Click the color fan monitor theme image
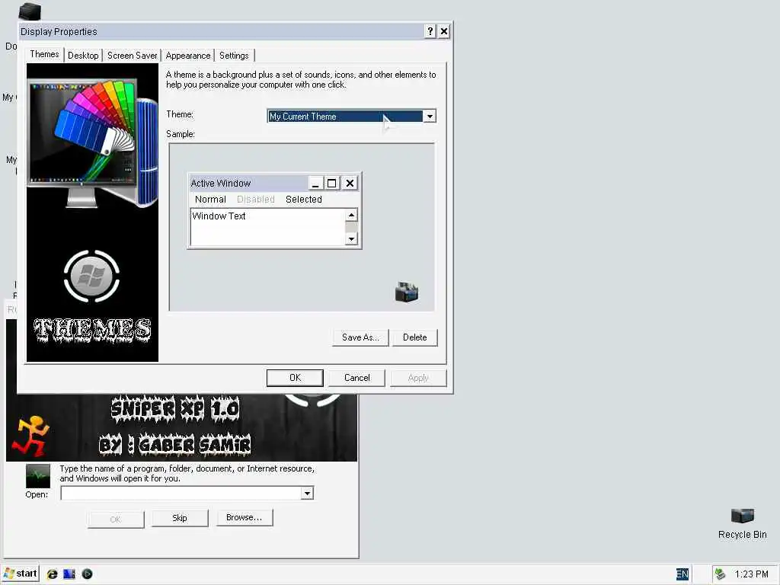Image resolution: width=780 pixels, height=585 pixels. (x=93, y=142)
